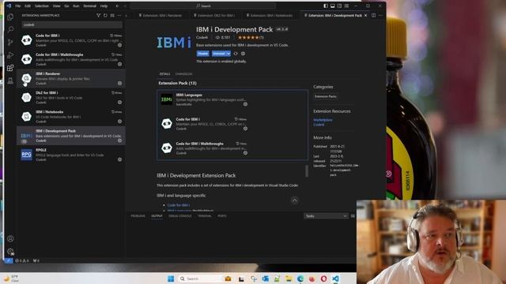Refresh the extensions marketplace list

pos(105,16)
